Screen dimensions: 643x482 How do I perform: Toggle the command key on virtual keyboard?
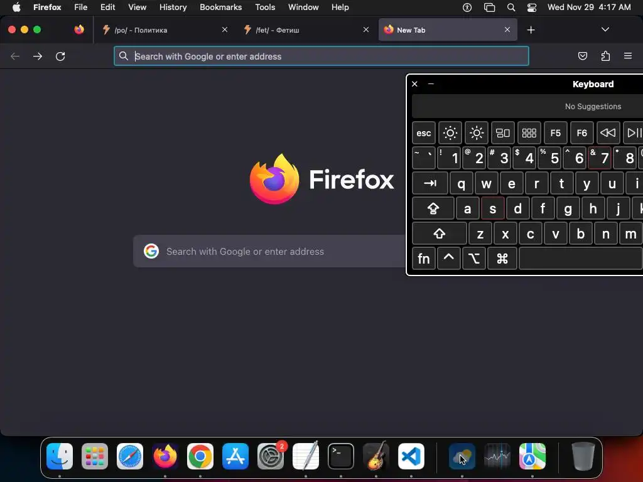point(502,259)
